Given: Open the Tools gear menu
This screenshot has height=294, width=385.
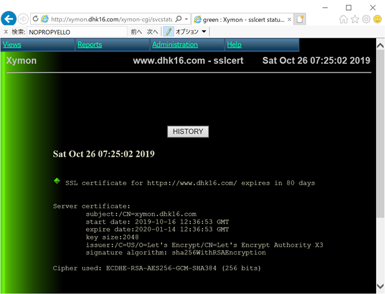Looking at the screenshot, I should coord(366,19).
